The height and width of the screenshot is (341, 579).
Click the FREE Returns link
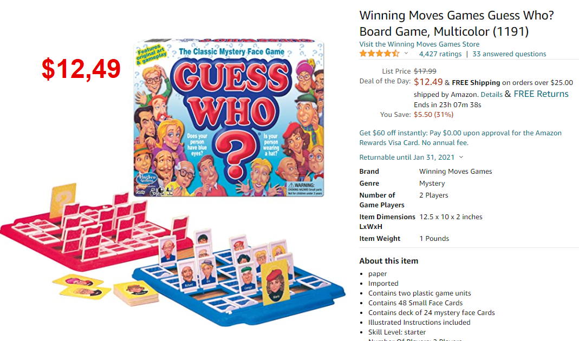coord(541,94)
